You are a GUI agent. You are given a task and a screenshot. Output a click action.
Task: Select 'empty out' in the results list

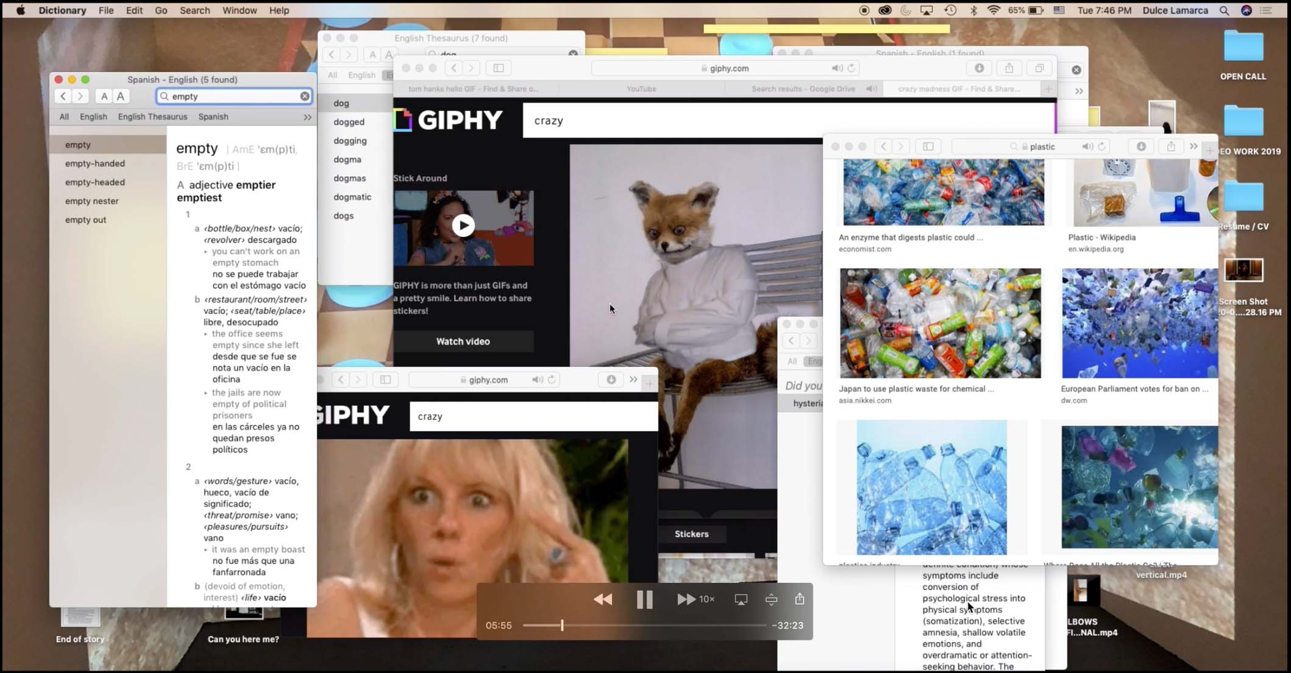(x=86, y=220)
